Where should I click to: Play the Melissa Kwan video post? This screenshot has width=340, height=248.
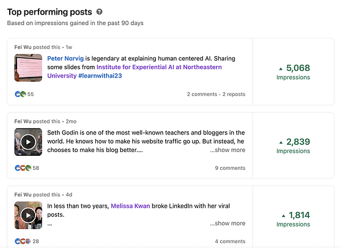point(28,215)
